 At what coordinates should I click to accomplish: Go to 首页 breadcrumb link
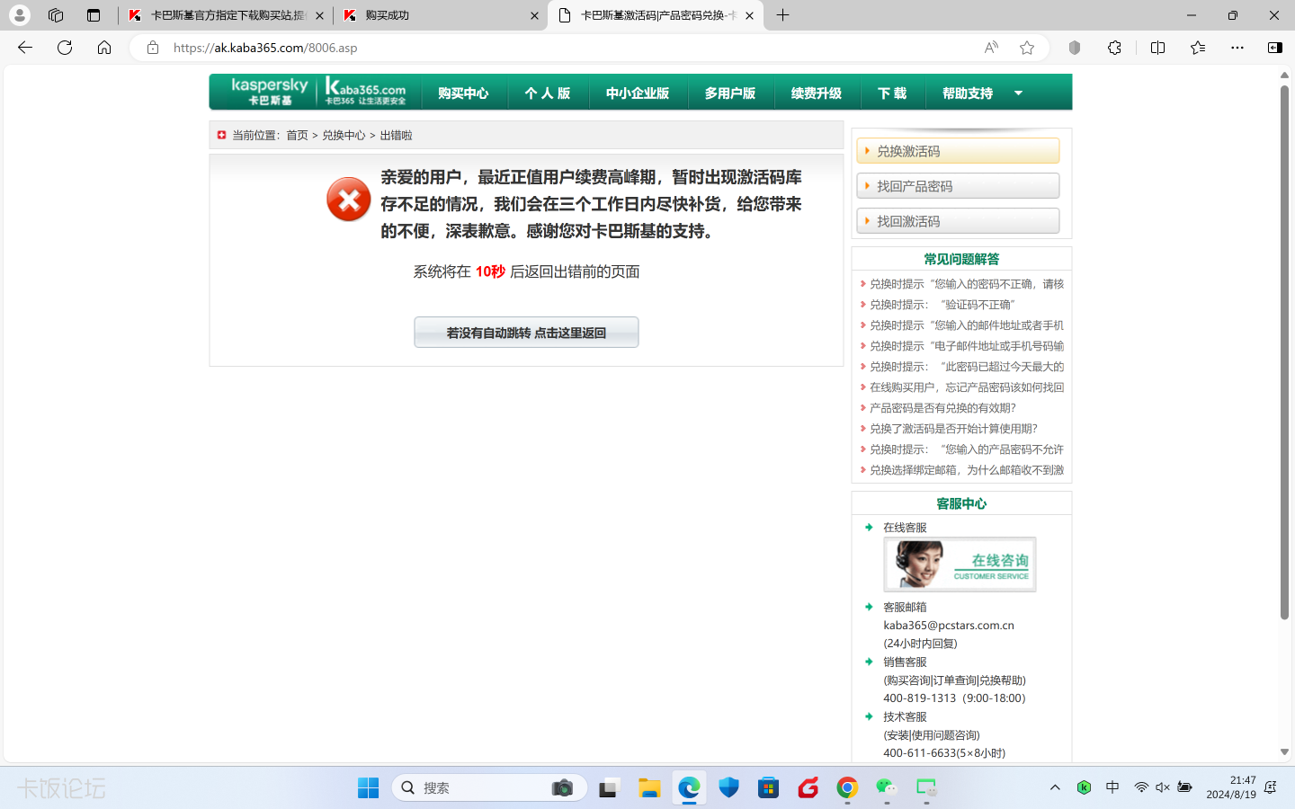pos(297,136)
